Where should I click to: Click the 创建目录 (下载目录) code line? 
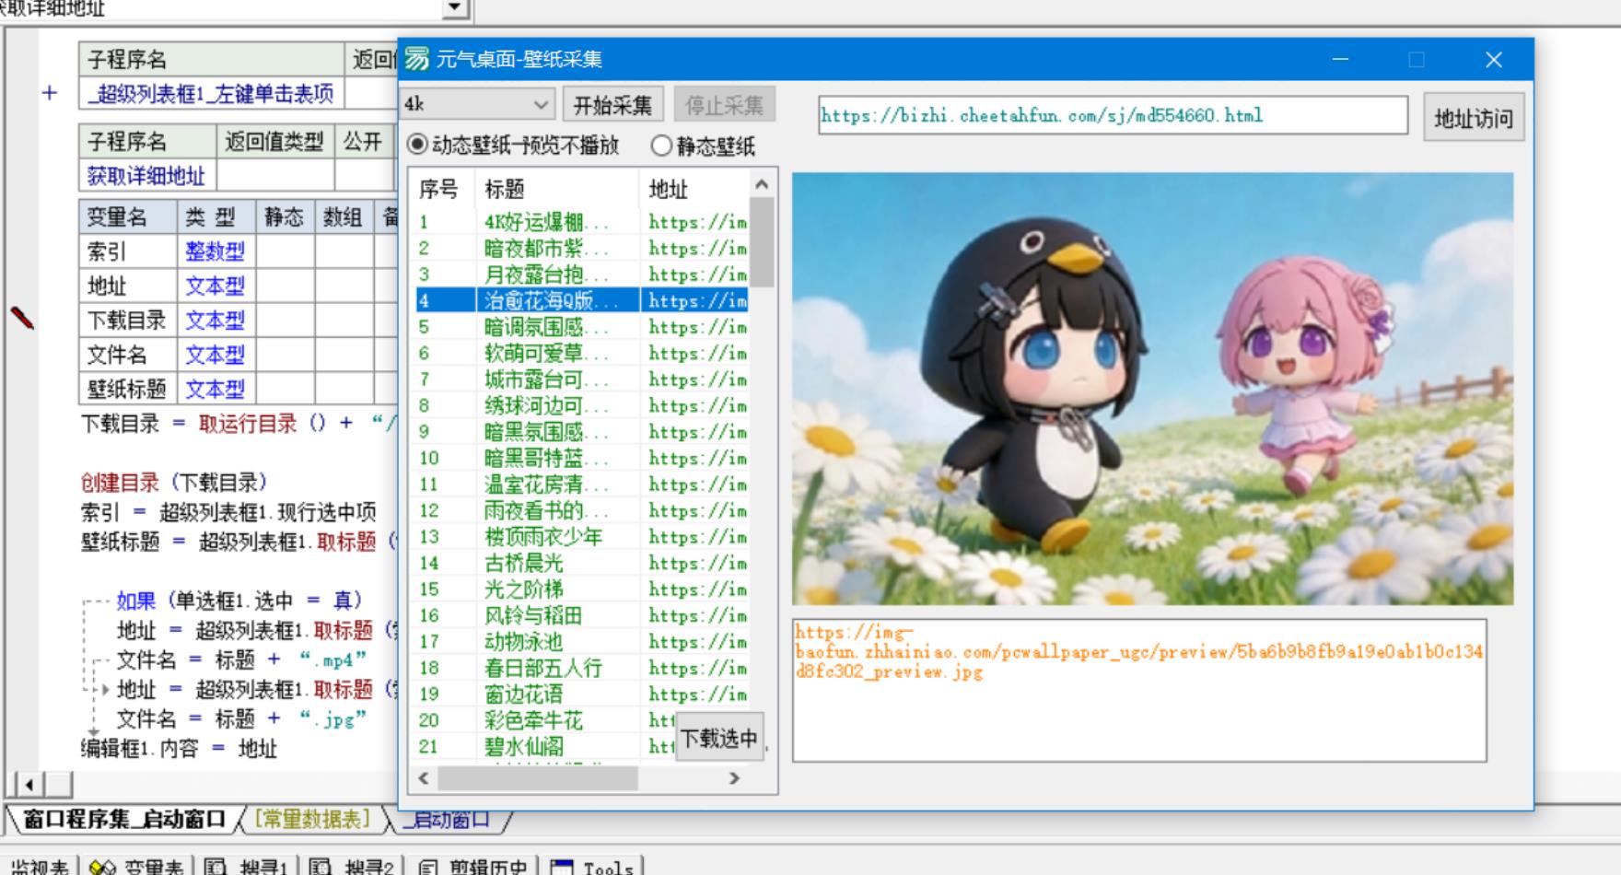(x=175, y=483)
